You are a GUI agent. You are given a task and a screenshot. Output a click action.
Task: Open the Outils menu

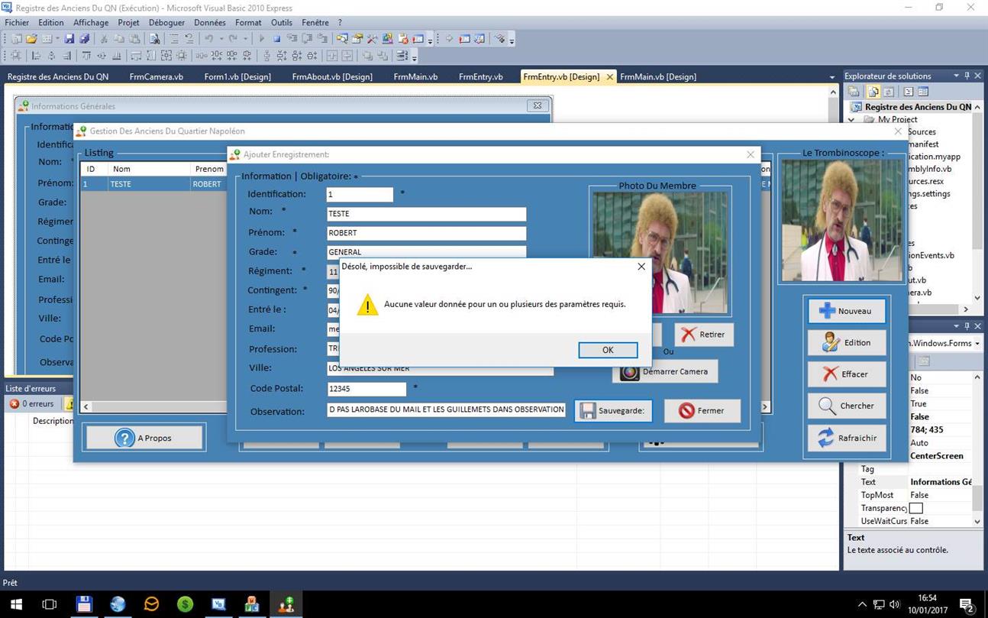282,23
